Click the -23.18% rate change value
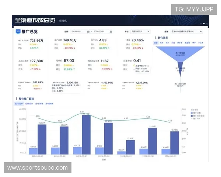This screenshot has height=177, width=221. 137,48
